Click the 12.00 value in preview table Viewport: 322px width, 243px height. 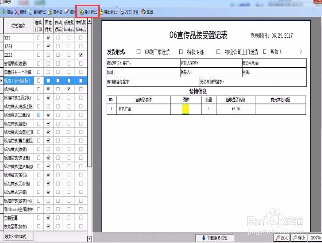click(x=236, y=109)
